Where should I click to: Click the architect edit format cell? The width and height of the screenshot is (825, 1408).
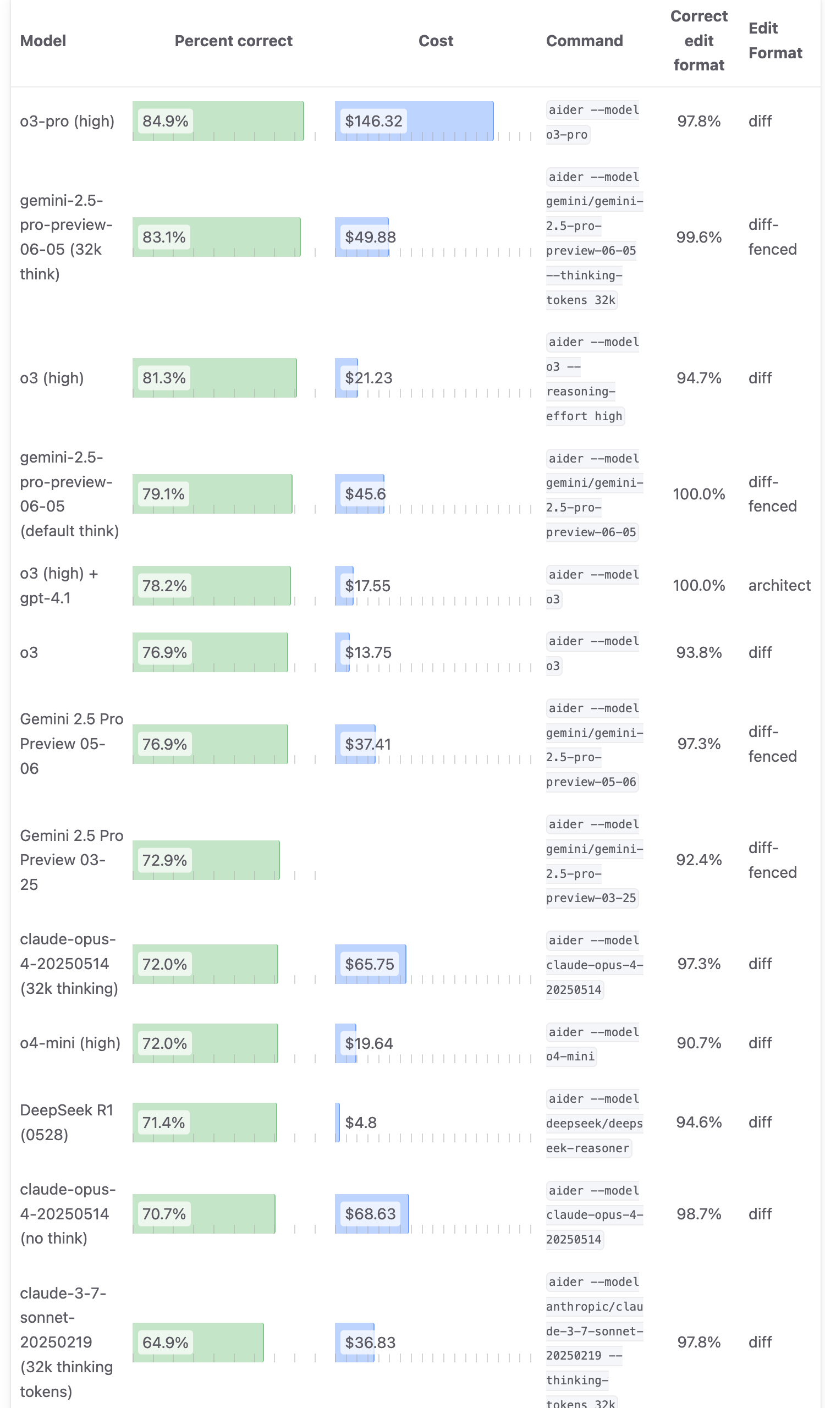[x=779, y=586]
